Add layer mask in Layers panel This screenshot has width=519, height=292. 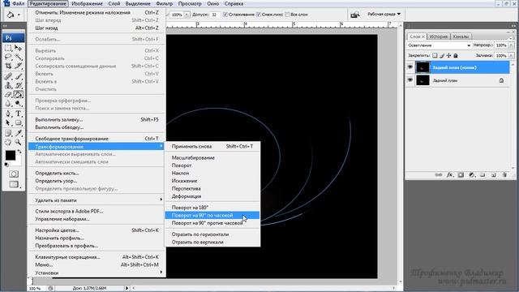461,175
